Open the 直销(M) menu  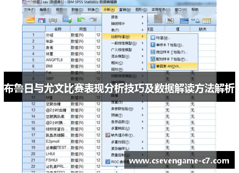125,10
